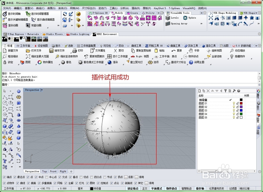263x192 pixels.
Task: Click the 粘贴 paste icon
Action: 156,50
